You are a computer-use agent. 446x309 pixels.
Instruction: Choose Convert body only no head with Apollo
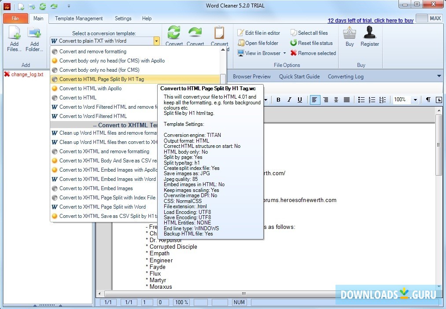[x=136, y=61]
